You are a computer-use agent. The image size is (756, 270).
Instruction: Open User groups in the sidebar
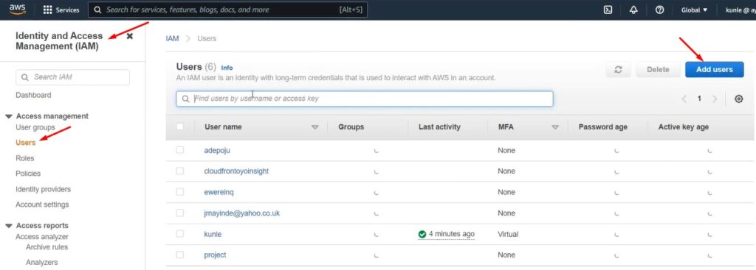click(35, 127)
